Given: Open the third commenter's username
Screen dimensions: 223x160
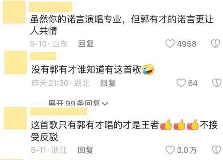Looking at the screenshot, I should [58, 112].
